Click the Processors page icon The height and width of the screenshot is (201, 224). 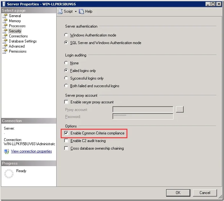coord(5,26)
